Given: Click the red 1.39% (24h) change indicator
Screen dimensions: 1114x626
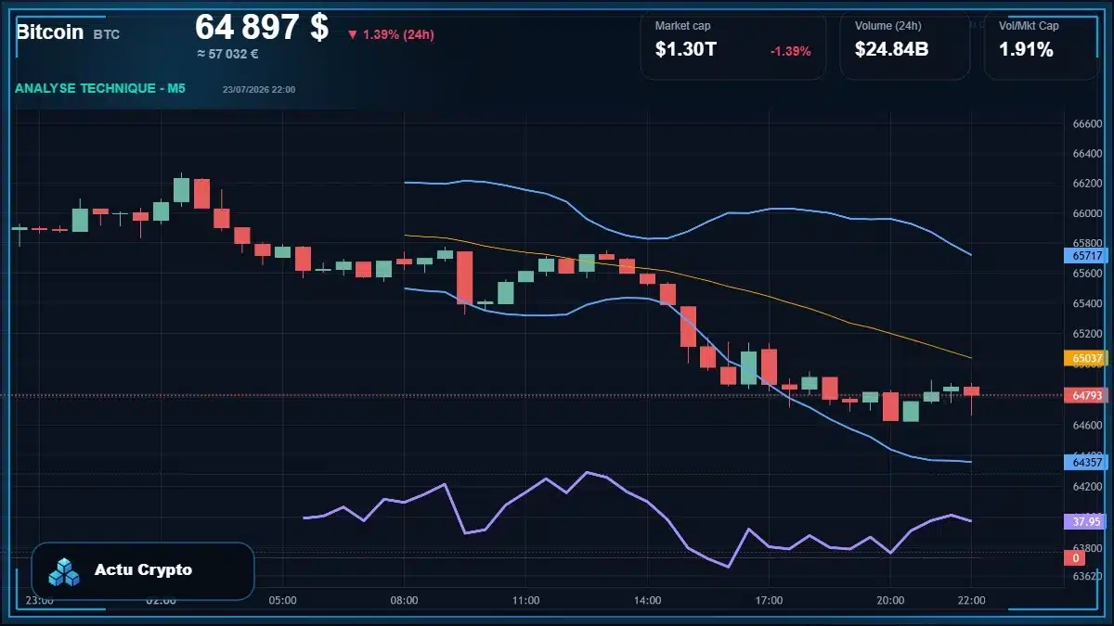Looking at the screenshot, I should click(391, 34).
